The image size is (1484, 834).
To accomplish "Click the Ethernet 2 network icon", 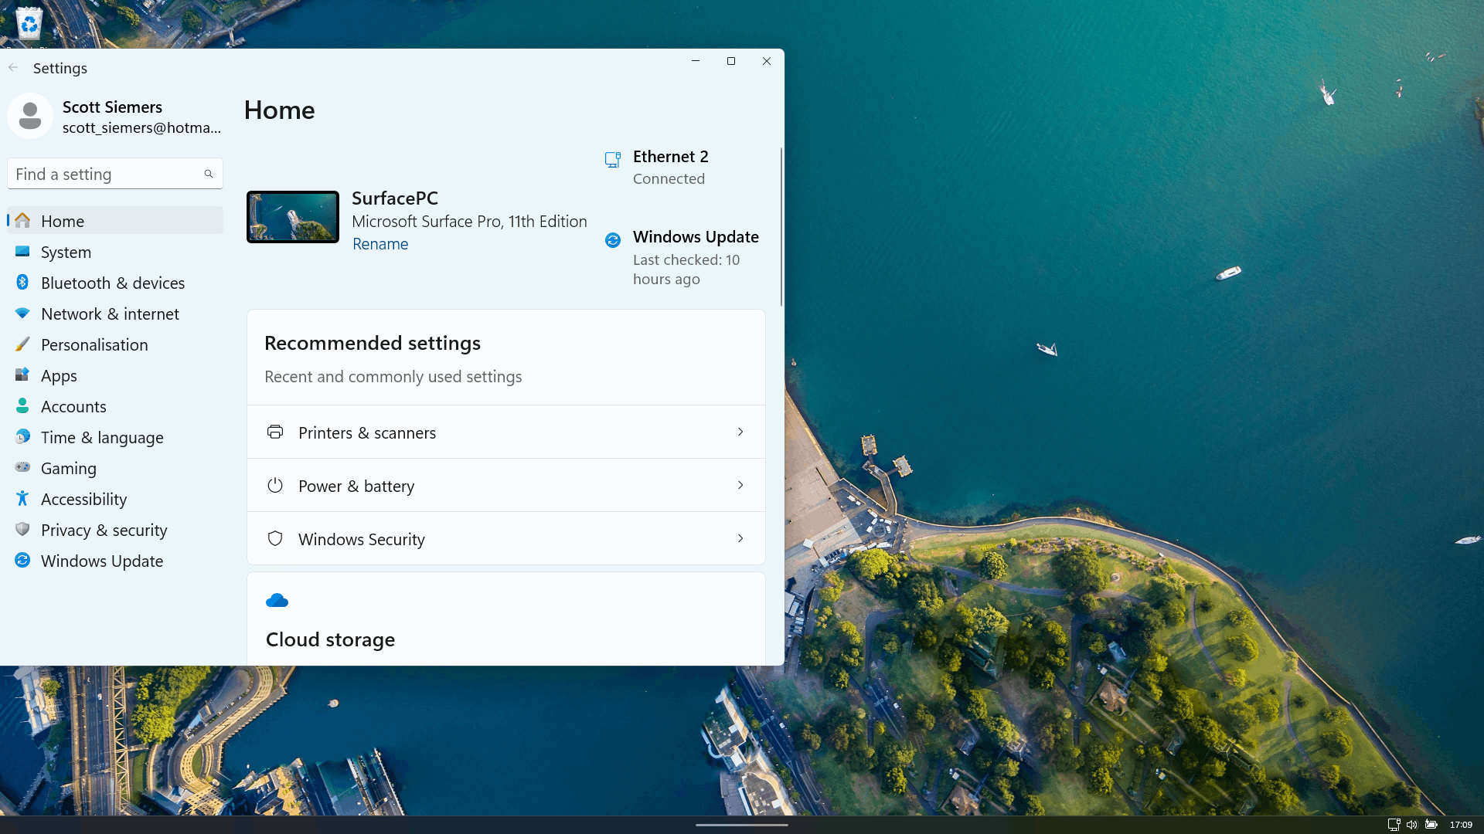I will [613, 160].
